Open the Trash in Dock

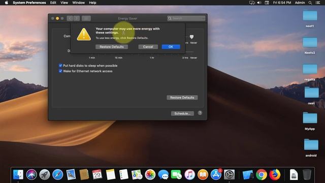[x=307, y=174]
